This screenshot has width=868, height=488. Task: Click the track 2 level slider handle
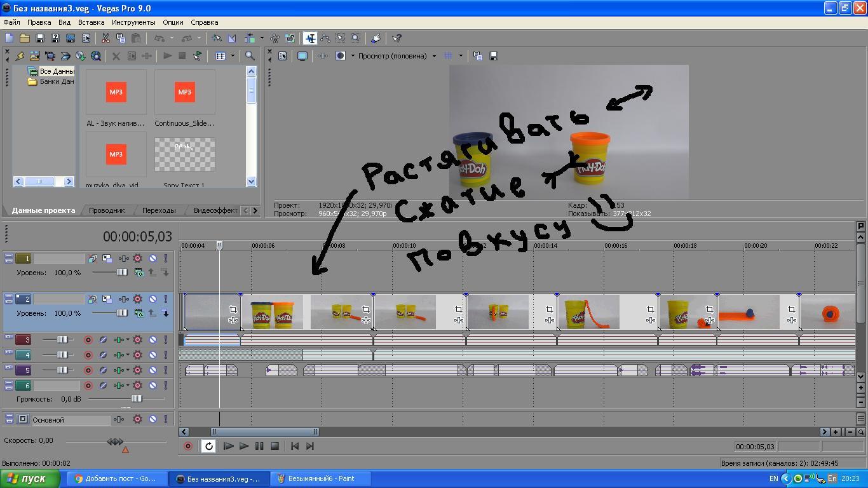pos(121,313)
